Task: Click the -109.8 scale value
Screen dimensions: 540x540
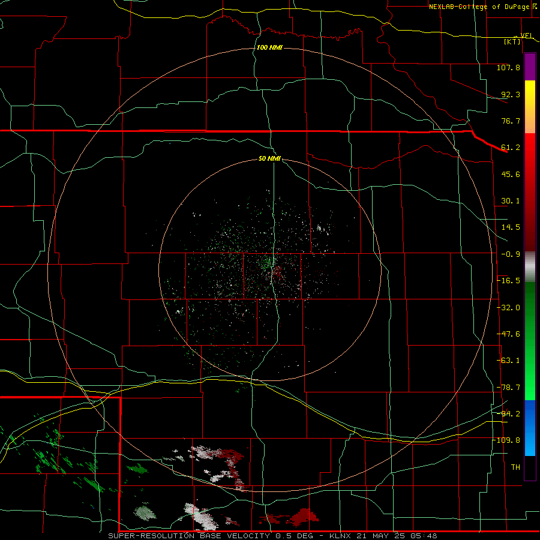Action: point(506,440)
